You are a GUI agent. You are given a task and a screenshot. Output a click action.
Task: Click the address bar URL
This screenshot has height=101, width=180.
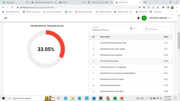(x=37, y=7)
